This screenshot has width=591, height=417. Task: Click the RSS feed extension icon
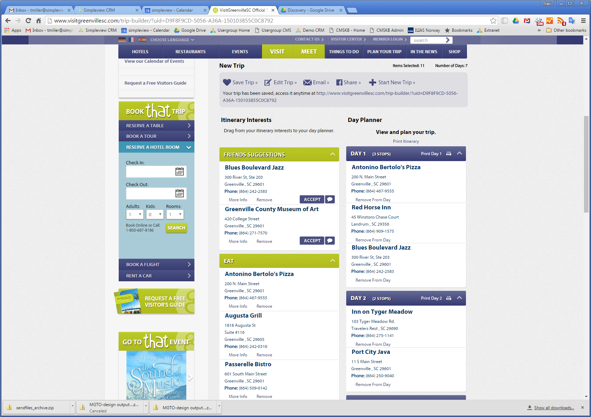click(x=561, y=21)
